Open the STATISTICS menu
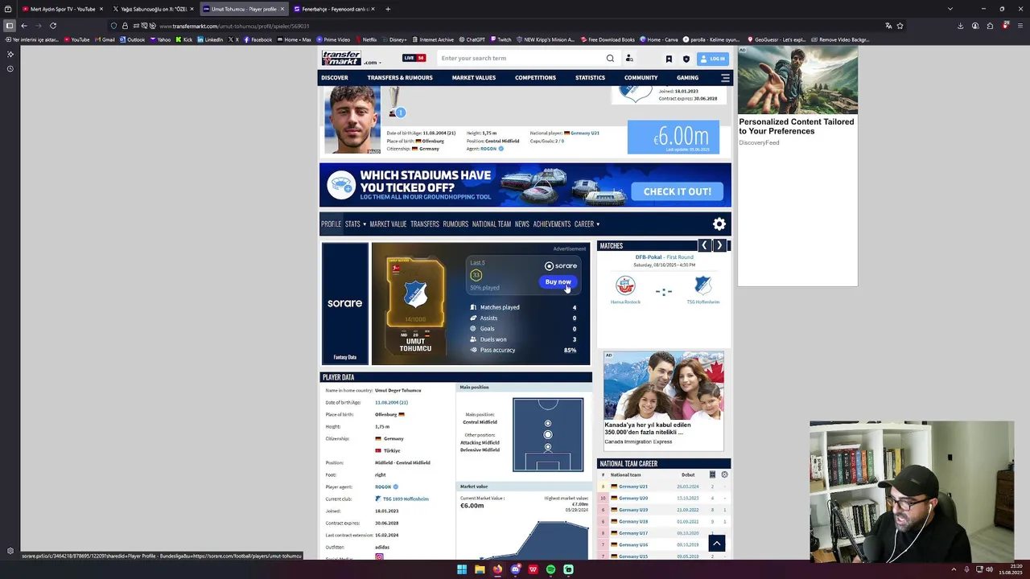 590,78
